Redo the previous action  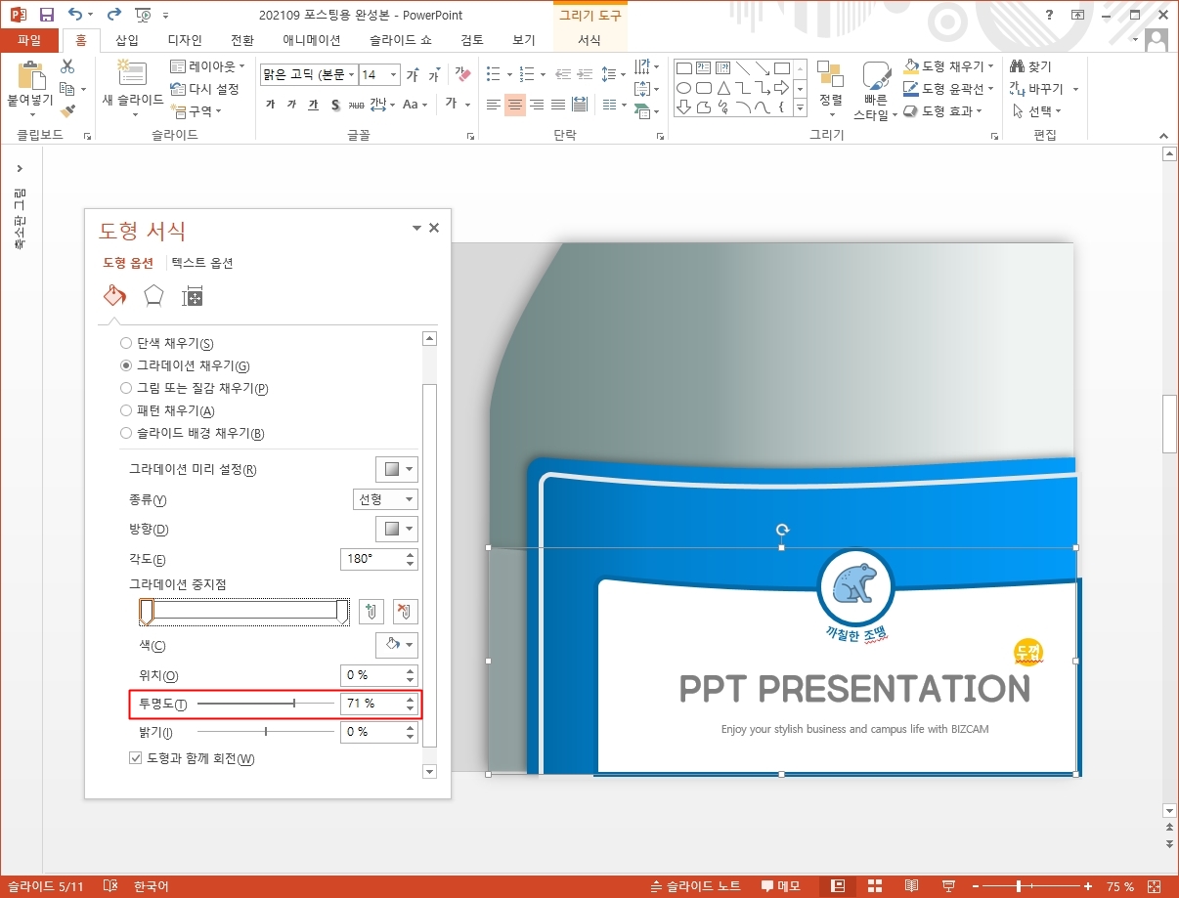pos(113,15)
